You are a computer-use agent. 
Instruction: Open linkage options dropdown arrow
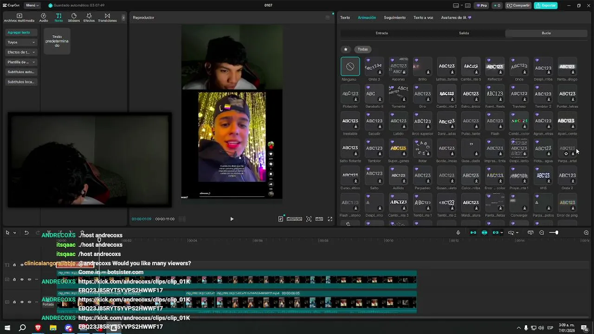[501, 233]
